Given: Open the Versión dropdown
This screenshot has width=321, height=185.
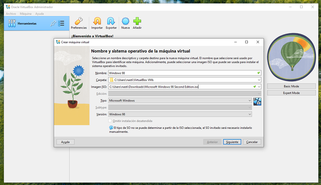Looking at the screenshot, I should coord(250,114).
